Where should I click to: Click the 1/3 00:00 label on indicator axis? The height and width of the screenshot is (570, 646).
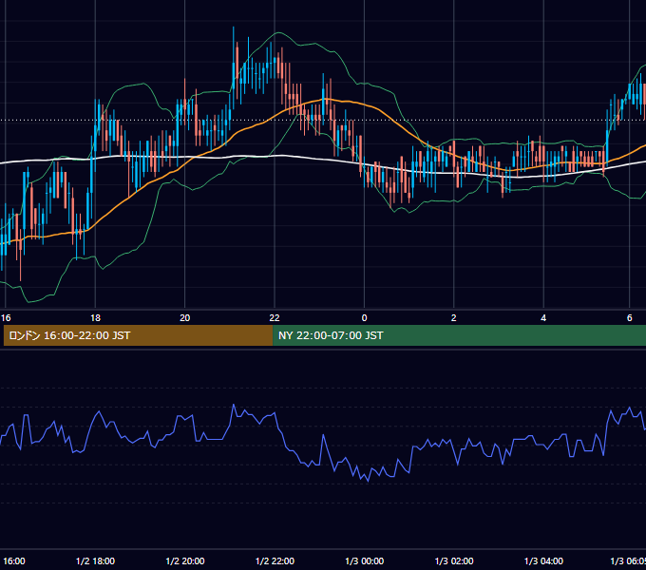pyautogui.click(x=364, y=560)
